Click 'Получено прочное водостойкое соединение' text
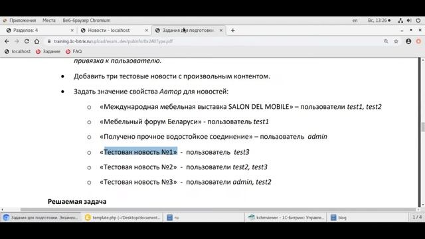425x239 pixels. (176, 137)
